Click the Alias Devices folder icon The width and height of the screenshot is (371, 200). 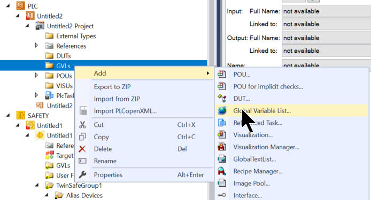[59, 195]
